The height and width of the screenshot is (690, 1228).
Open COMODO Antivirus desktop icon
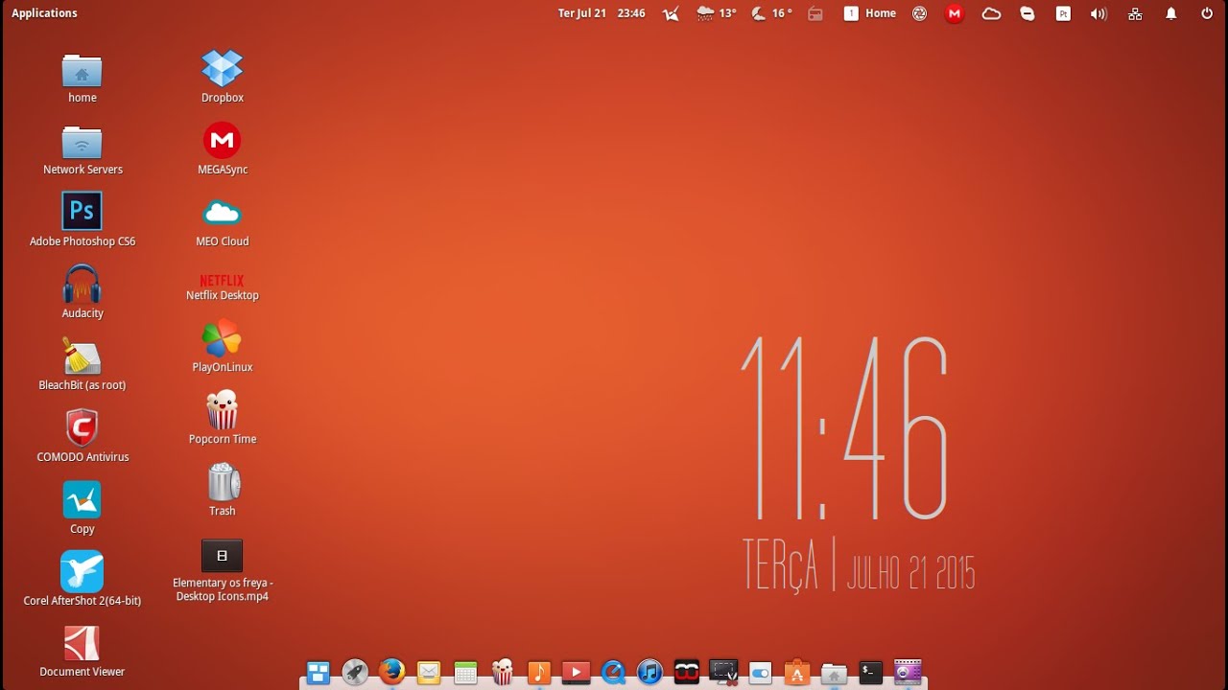[82, 427]
